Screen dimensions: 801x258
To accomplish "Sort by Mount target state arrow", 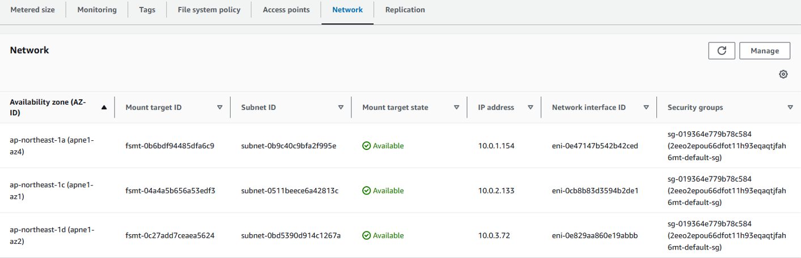I will pyautogui.click(x=456, y=107).
